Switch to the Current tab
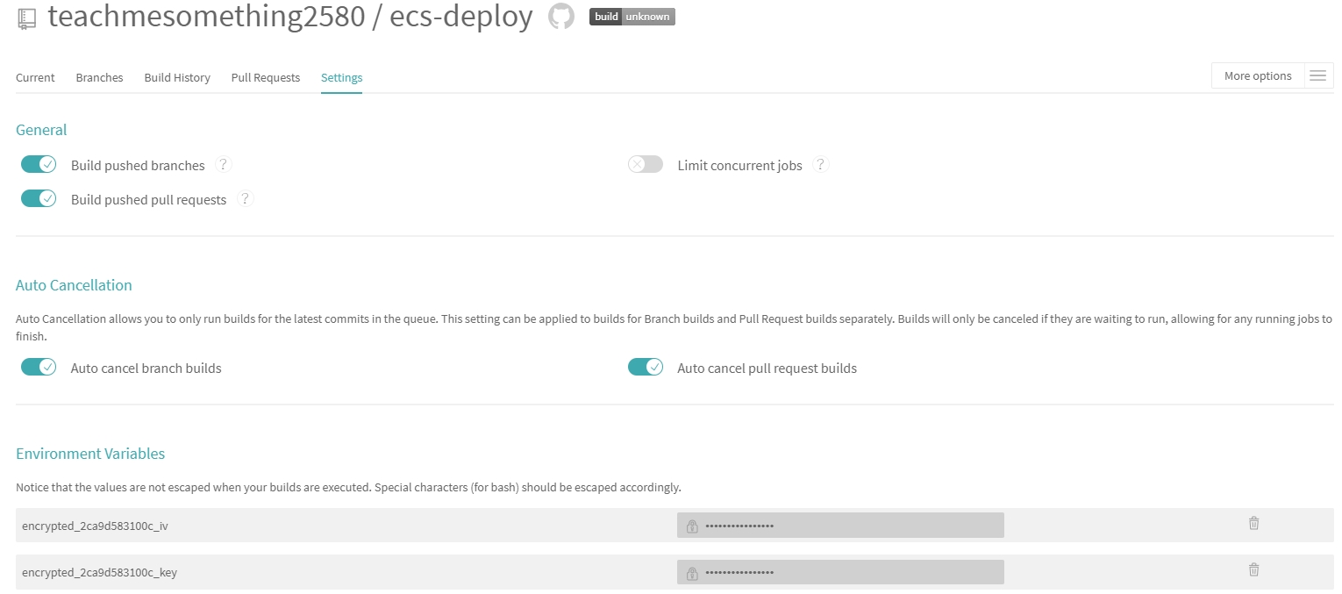 [x=35, y=77]
